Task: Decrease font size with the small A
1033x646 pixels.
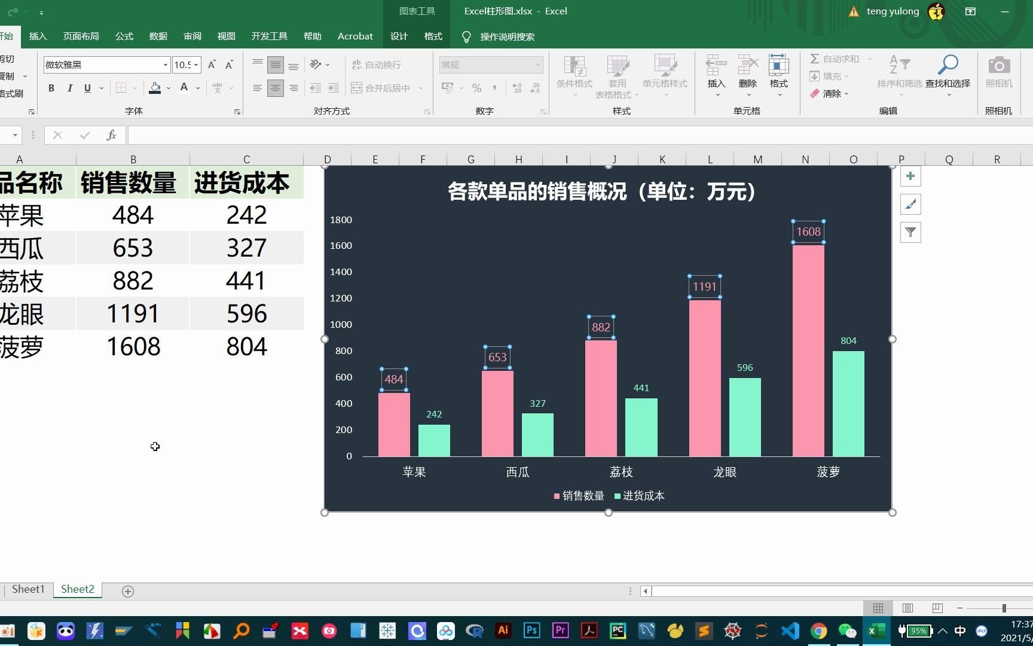Action: click(x=229, y=65)
